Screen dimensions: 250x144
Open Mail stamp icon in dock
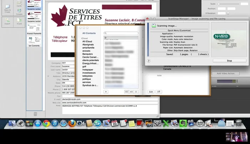pos(106,123)
